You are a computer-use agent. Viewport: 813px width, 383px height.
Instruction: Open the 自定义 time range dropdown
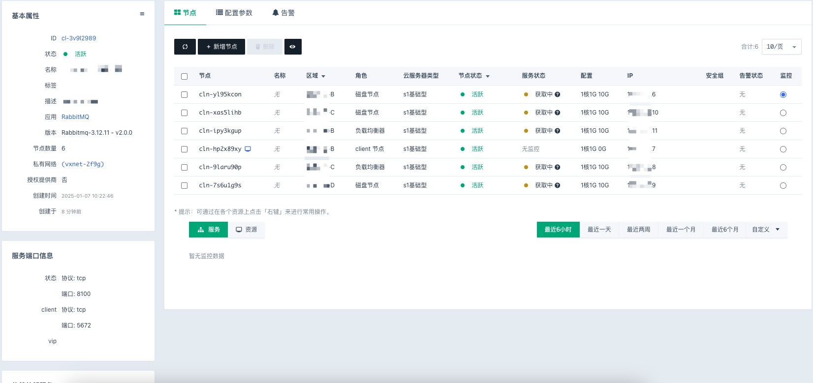click(766, 230)
